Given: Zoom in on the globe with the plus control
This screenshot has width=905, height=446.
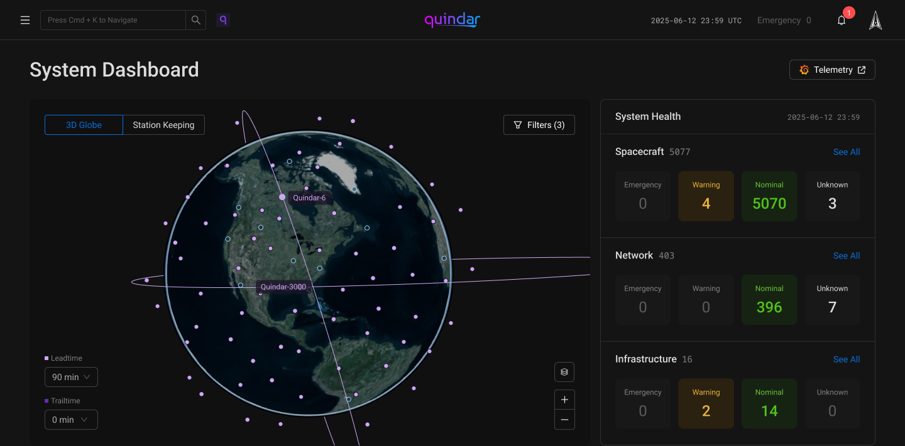Looking at the screenshot, I should [x=564, y=399].
